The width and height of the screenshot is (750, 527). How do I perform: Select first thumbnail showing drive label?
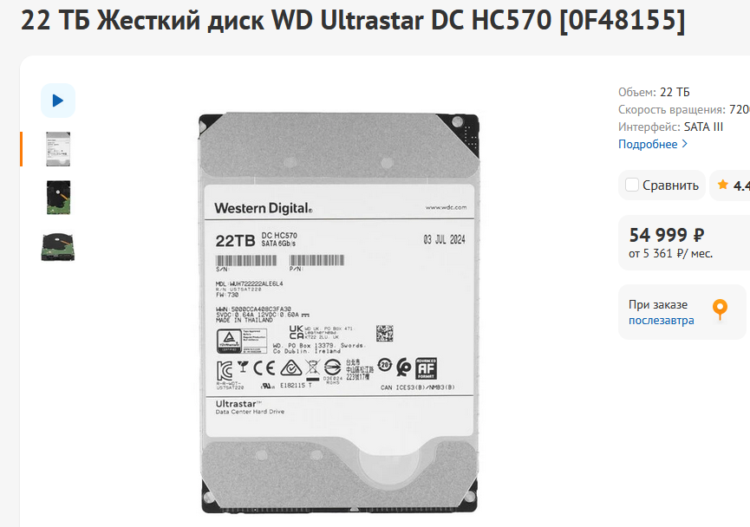coord(58,149)
